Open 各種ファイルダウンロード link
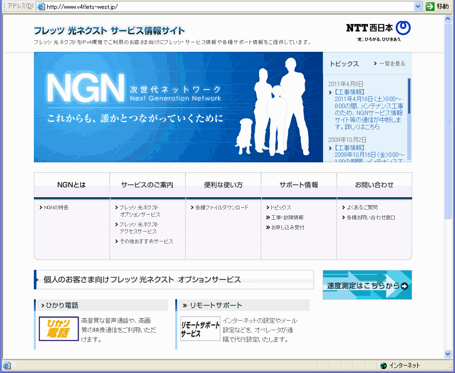The height and width of the screenshot is (373, 455). coord(222,208)
